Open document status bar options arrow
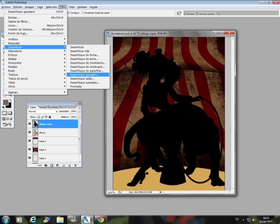 point(161,192)
